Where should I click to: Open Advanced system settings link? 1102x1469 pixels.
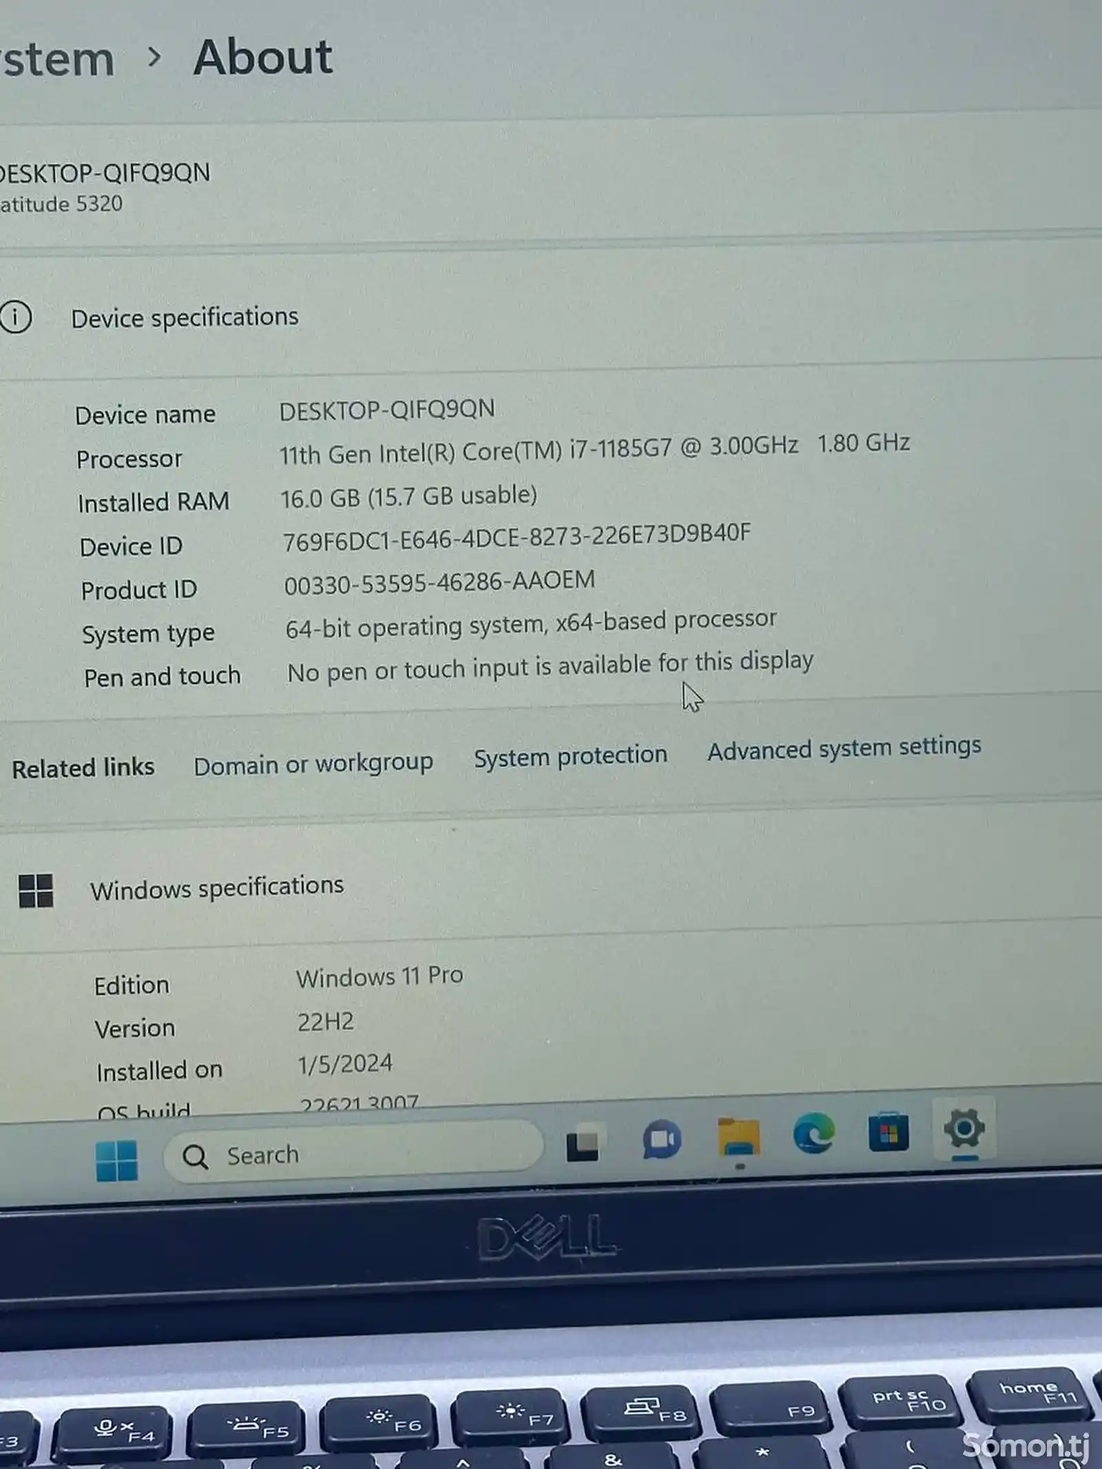click(844, 748)
